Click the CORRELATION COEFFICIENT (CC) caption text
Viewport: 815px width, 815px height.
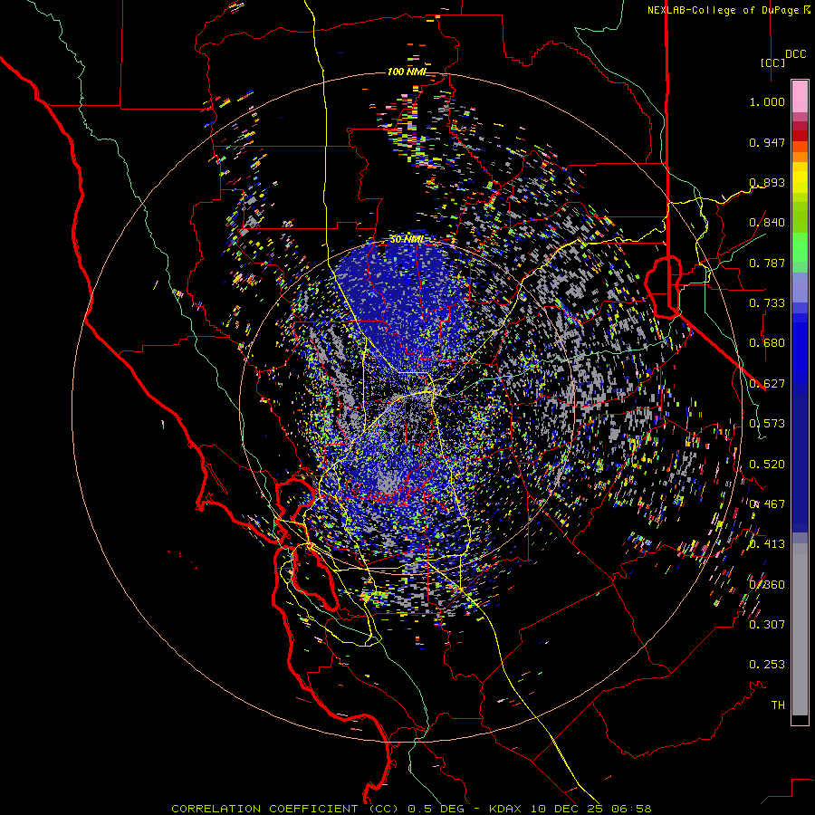[284, 809]
